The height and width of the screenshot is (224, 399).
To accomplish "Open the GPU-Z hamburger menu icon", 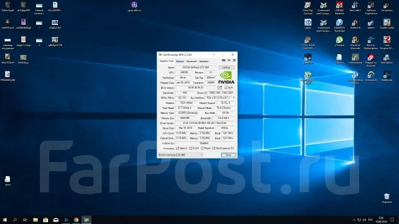I will [x=234, y=60].
